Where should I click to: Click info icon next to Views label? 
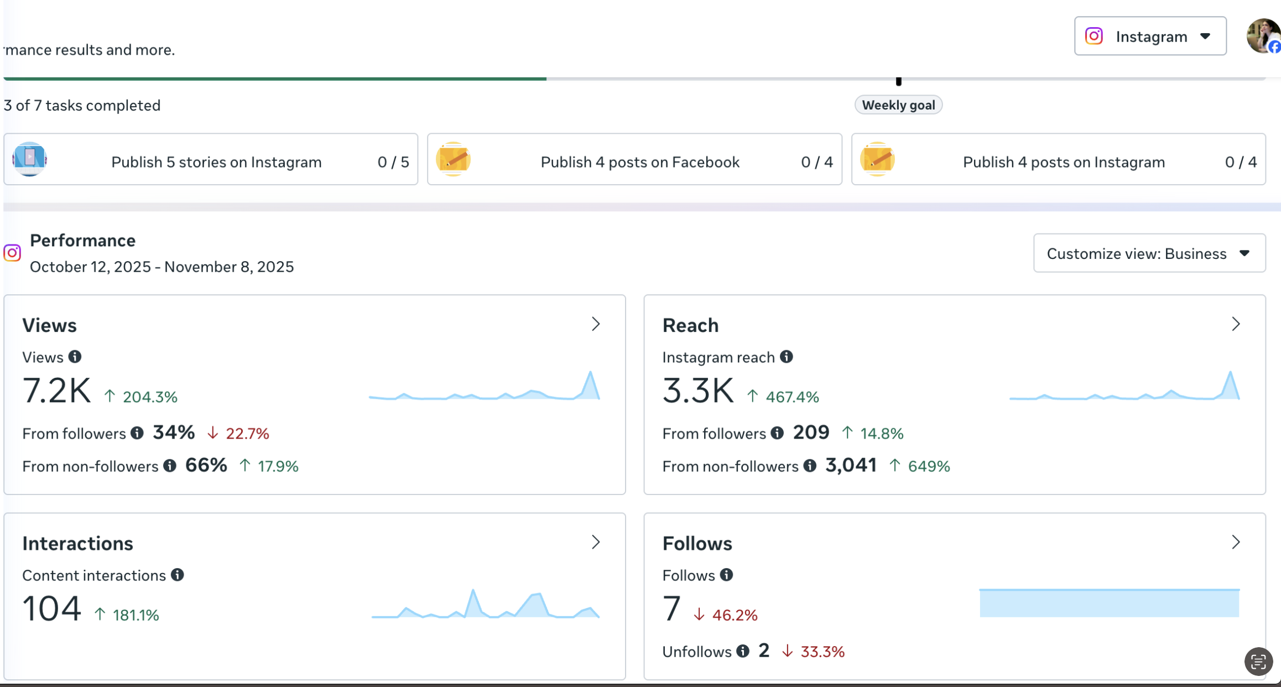coord(75,357)
